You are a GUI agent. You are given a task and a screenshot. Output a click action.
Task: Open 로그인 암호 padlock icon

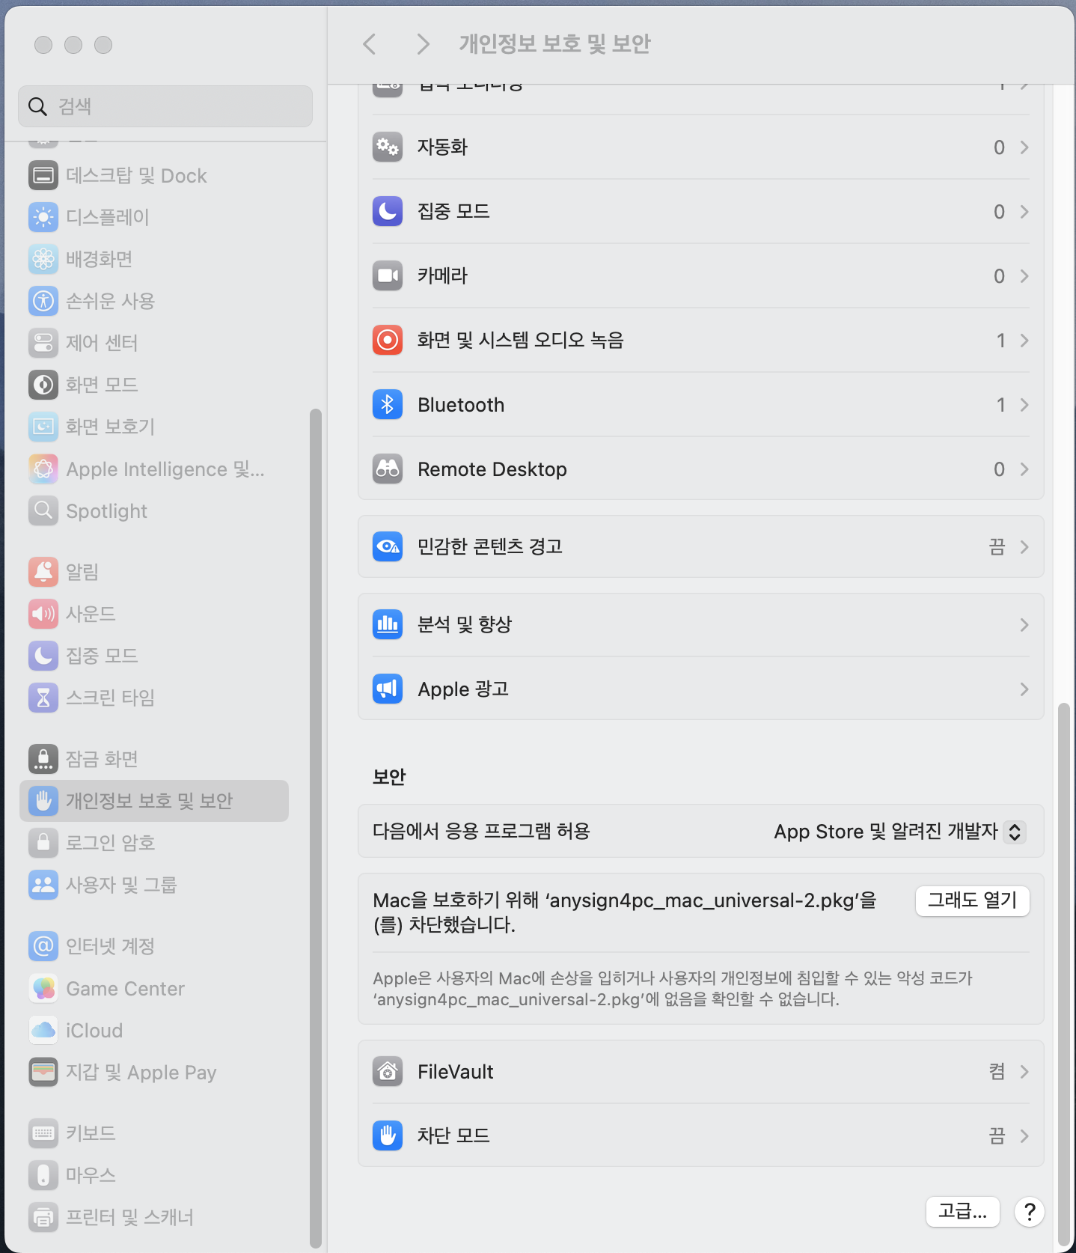point(43,844)
